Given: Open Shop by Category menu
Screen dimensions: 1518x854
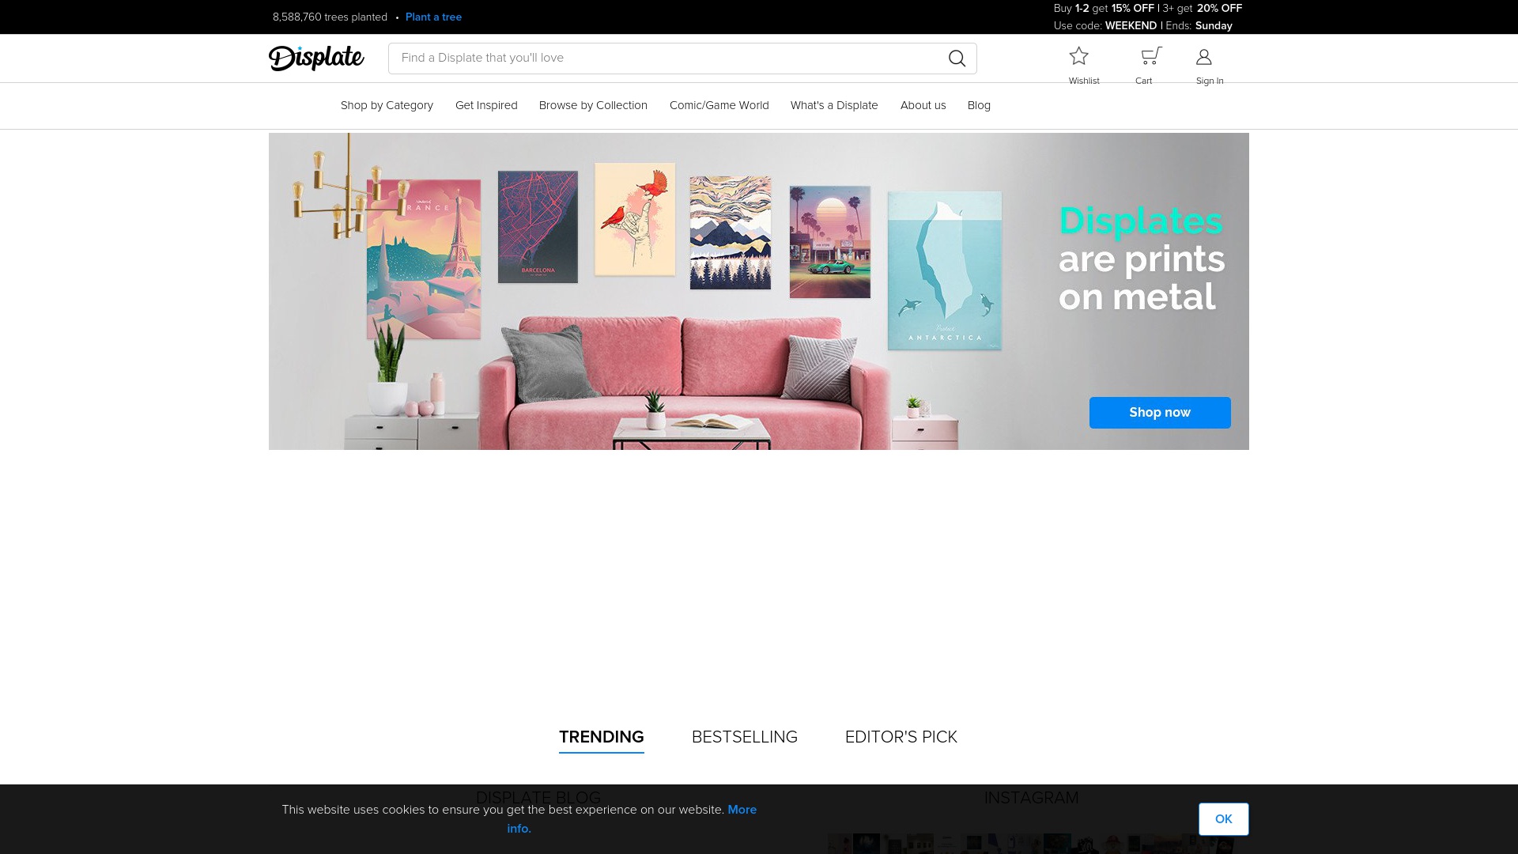Looking at the screenshot, I should (x=387, y=105).
